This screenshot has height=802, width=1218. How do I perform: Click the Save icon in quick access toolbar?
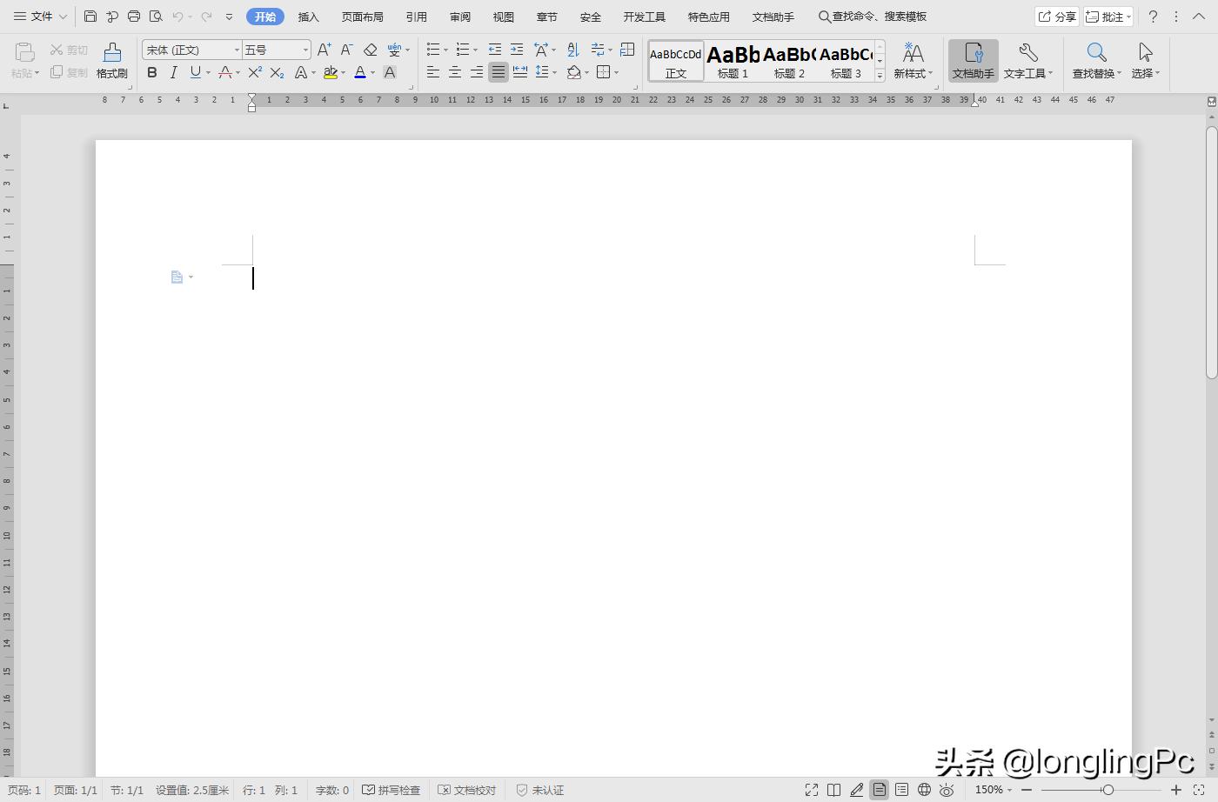(90, 17)
